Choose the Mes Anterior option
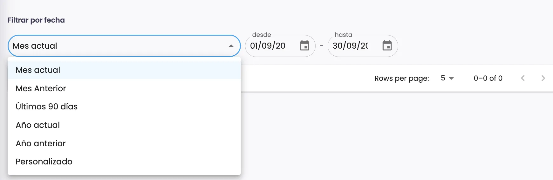 (x=41, y=88)
